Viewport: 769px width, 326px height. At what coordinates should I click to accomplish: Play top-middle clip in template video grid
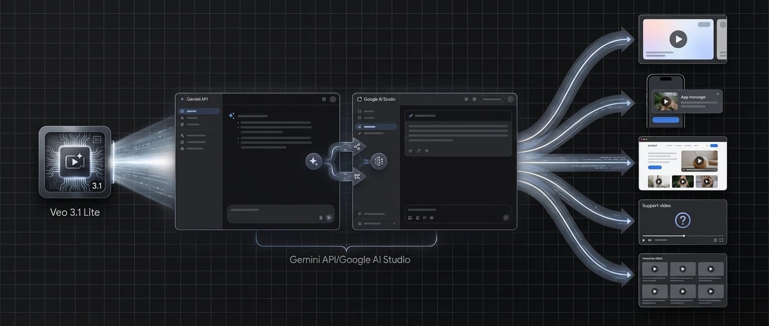click(x=683, y=269)
